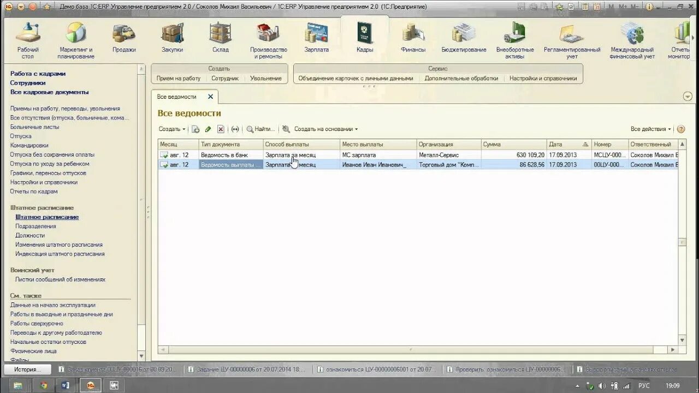Open the Внеоборотные активы section
This screenshot has height=393, width=699.
tap(515, 41)
